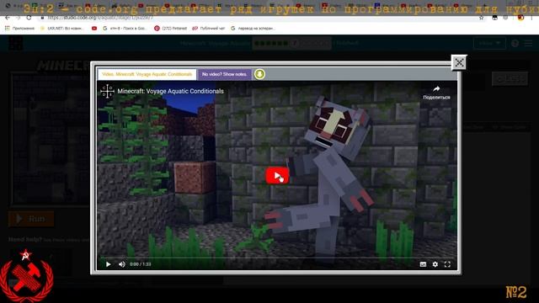Toggle subtitles with the captions icon

tap(423, 264)
